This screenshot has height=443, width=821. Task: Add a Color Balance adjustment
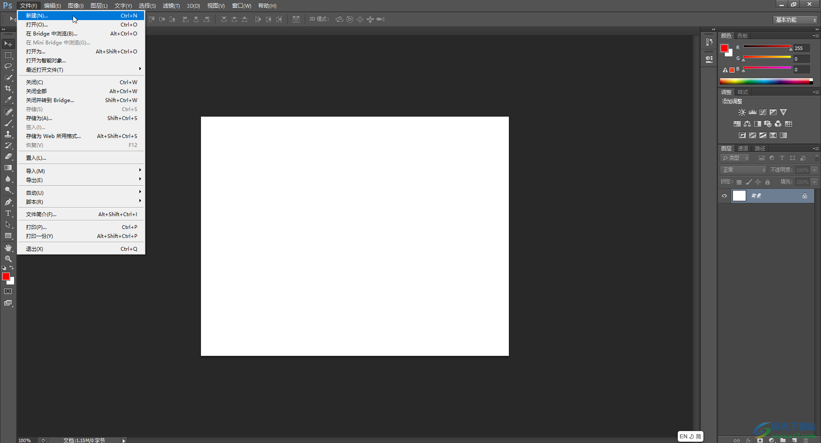747,124
